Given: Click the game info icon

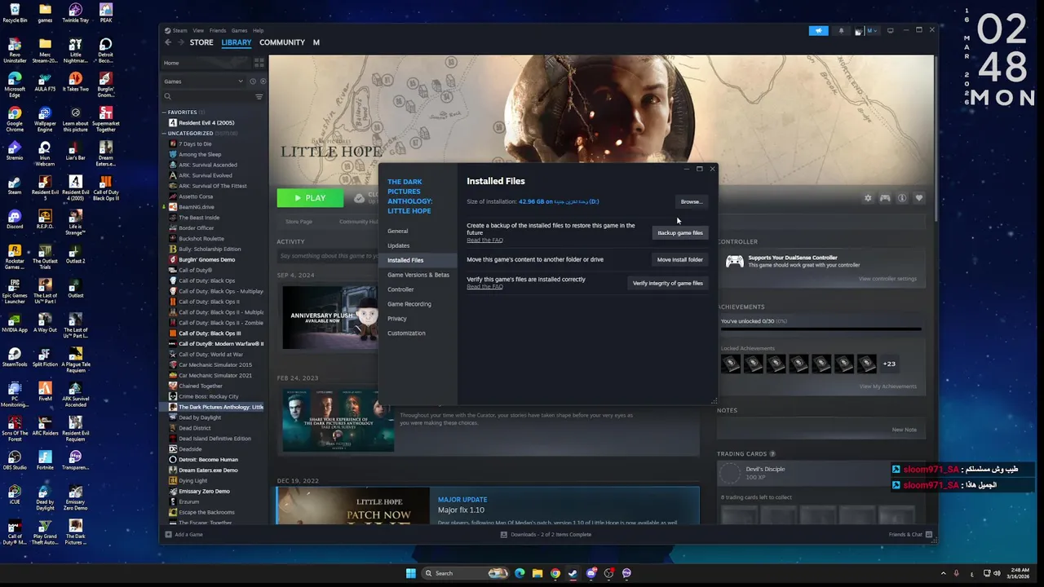Looking at the screenshot, I should tap(902, 198).
